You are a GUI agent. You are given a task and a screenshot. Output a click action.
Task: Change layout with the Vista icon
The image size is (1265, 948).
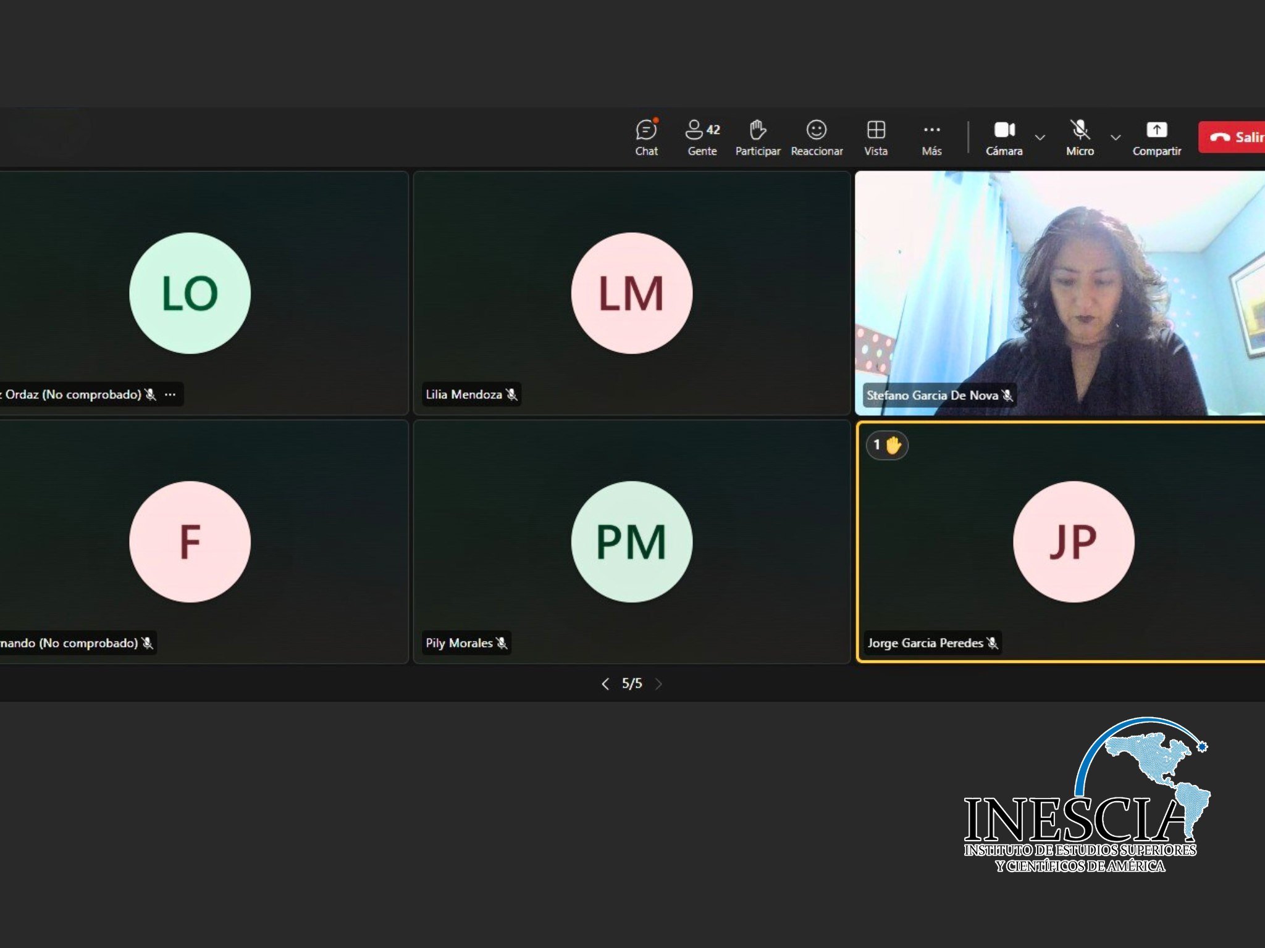click(875, 137)
